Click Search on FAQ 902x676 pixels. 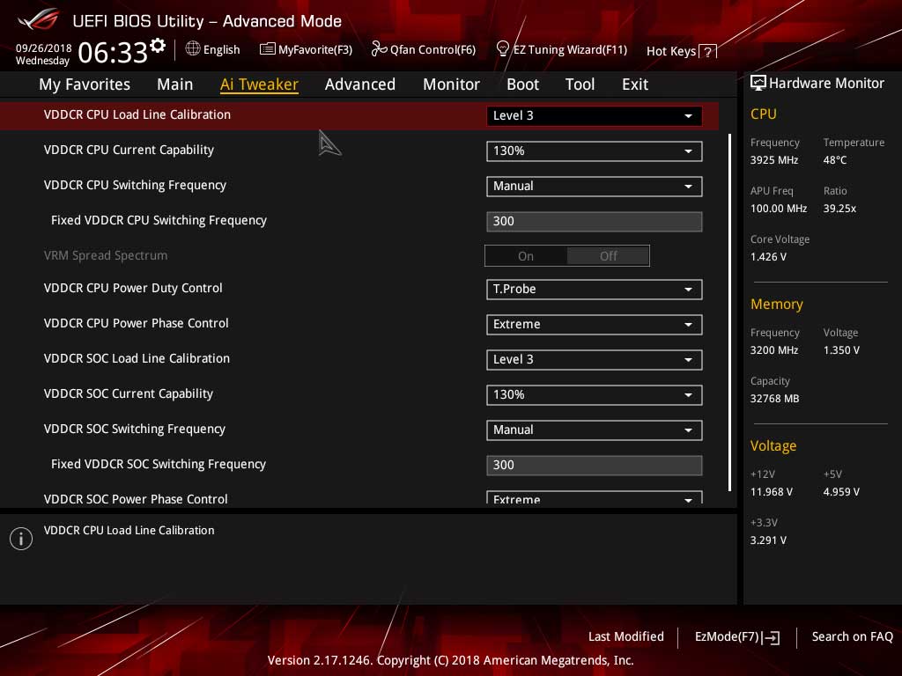coord(852,637)
